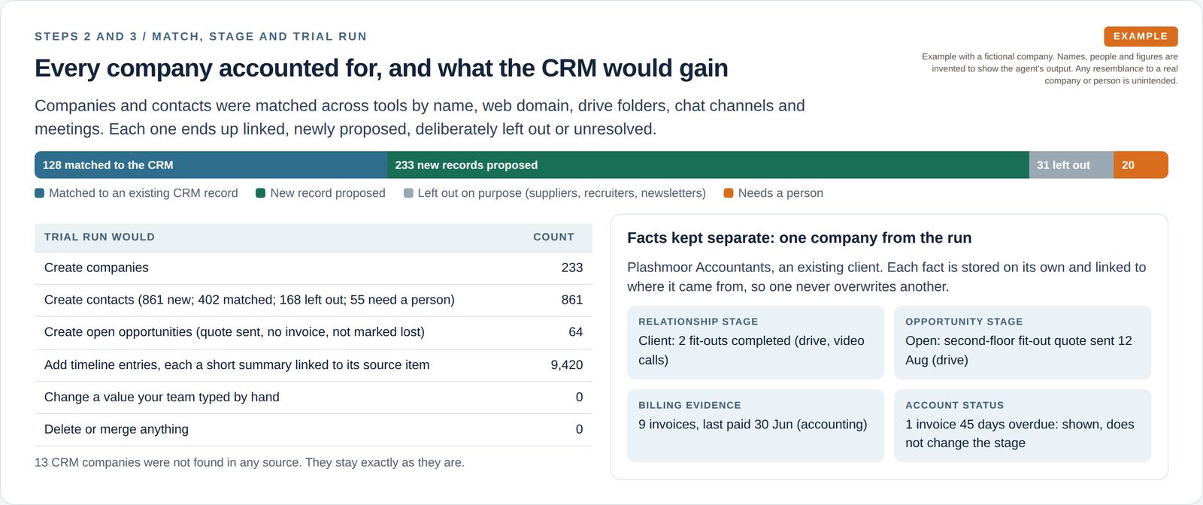
Task: Click the count value 64
Action: (x=576, y=332)
